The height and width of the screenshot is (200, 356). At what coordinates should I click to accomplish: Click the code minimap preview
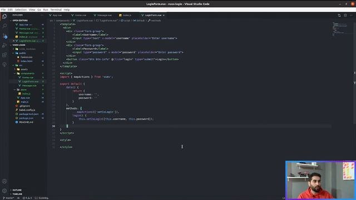[340, 29]
